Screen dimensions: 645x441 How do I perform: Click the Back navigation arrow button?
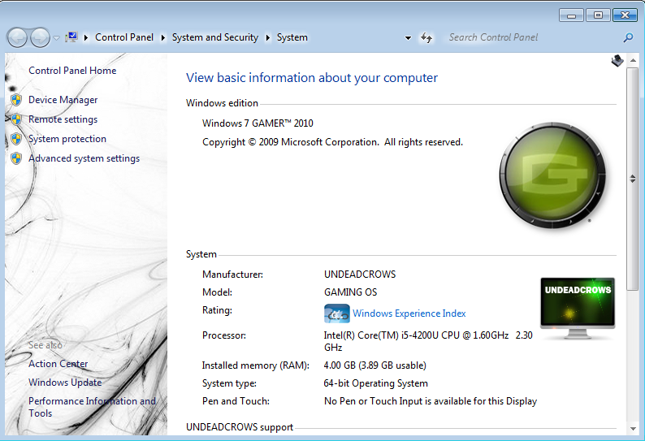click(x=17, y=38)
